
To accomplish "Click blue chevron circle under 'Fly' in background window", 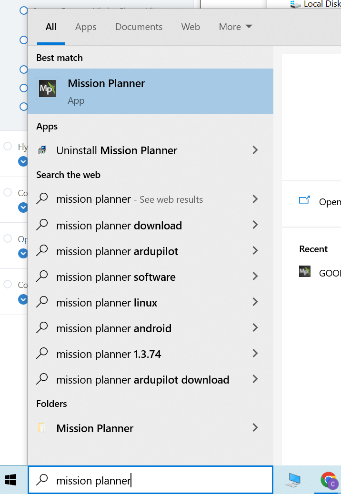I will tap(23, 161).
